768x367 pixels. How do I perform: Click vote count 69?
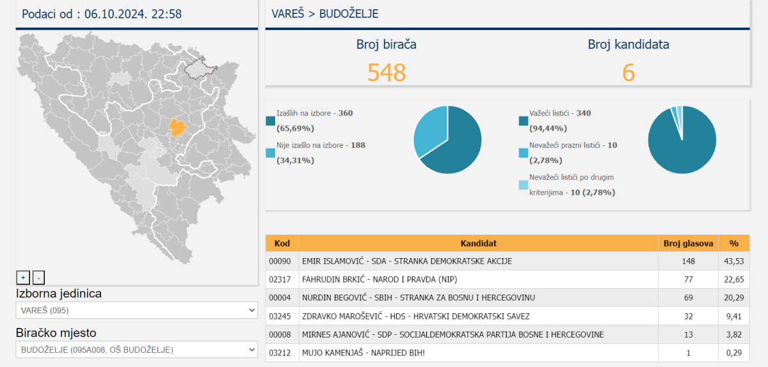point(688,298)
